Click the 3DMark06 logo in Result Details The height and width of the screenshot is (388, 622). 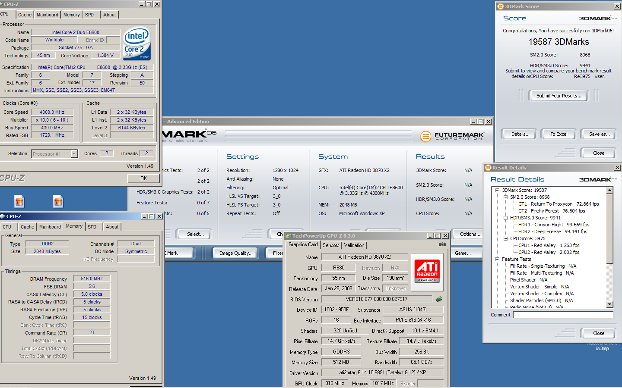tap(598, 179)
